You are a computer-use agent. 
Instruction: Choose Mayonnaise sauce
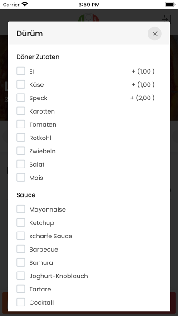[20, 209]
